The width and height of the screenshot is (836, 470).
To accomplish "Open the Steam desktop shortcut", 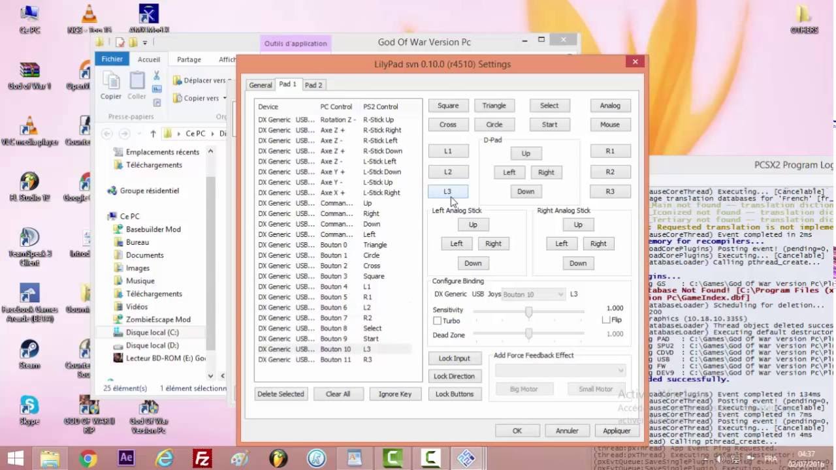I will [29, 353].
